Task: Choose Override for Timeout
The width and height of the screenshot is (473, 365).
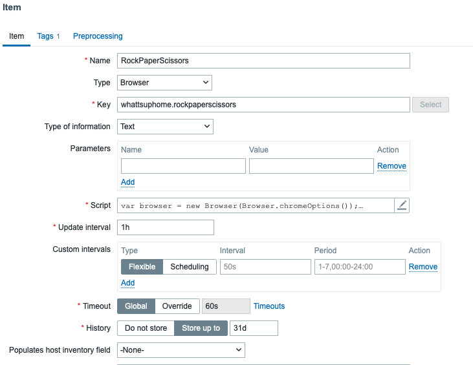Action: 177,306
